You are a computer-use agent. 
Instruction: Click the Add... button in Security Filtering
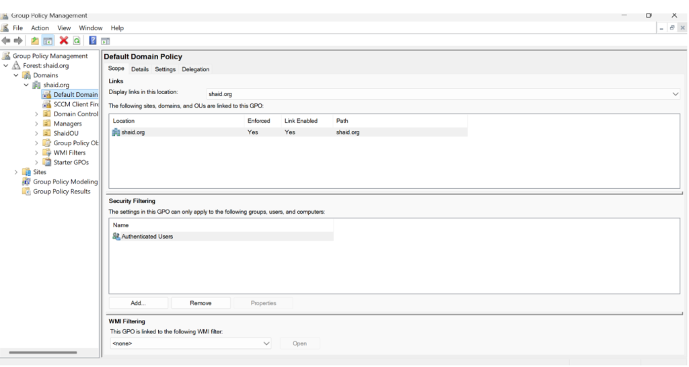[139, 303]
